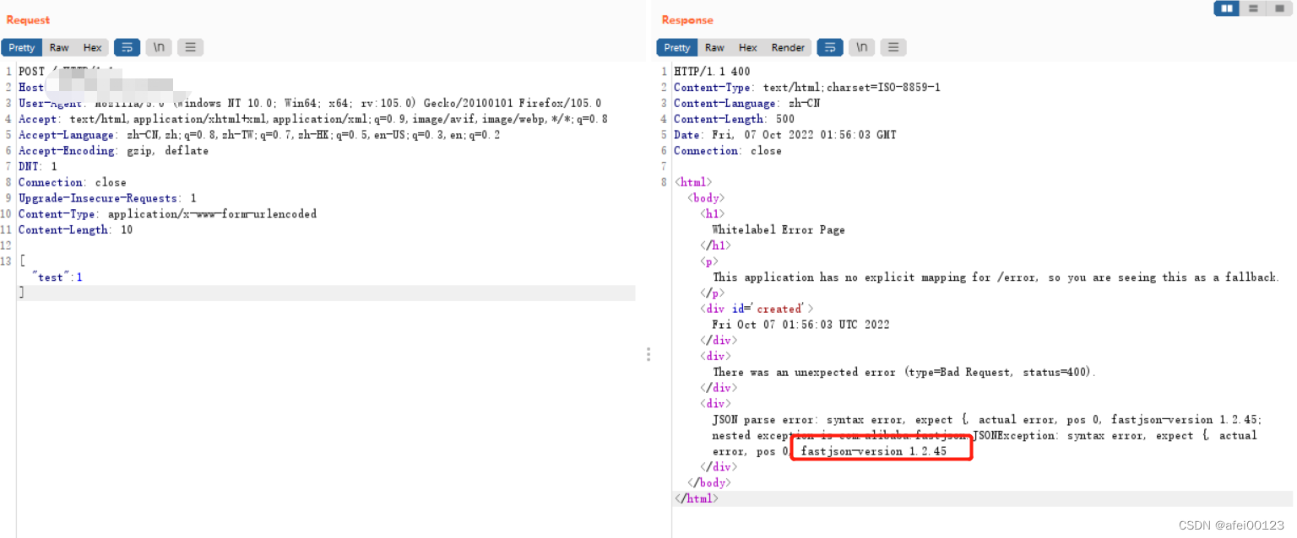Show \n characters in the Response panel
The width and height of the screenshot is (1297, 538).
point(861,47)
